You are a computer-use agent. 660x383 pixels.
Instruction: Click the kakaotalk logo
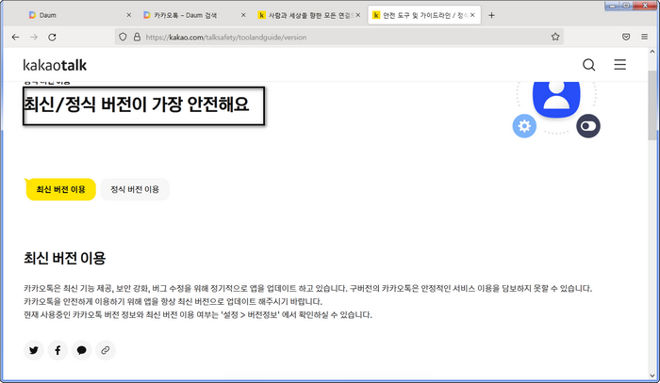55,65
